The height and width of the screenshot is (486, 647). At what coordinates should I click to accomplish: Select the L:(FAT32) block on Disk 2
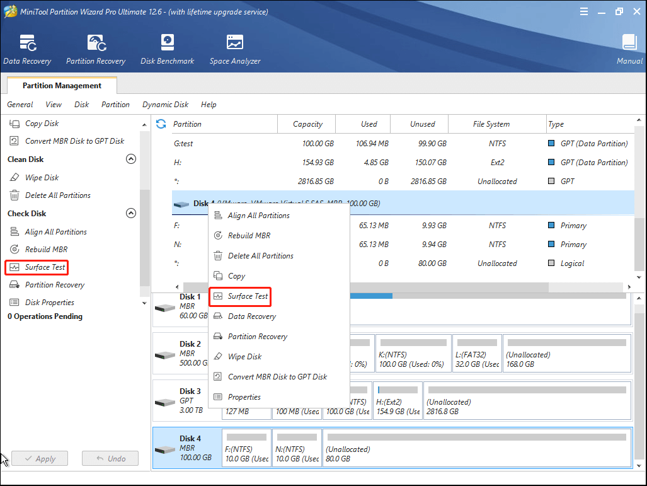pyautogui.click(x=477, y=354)
